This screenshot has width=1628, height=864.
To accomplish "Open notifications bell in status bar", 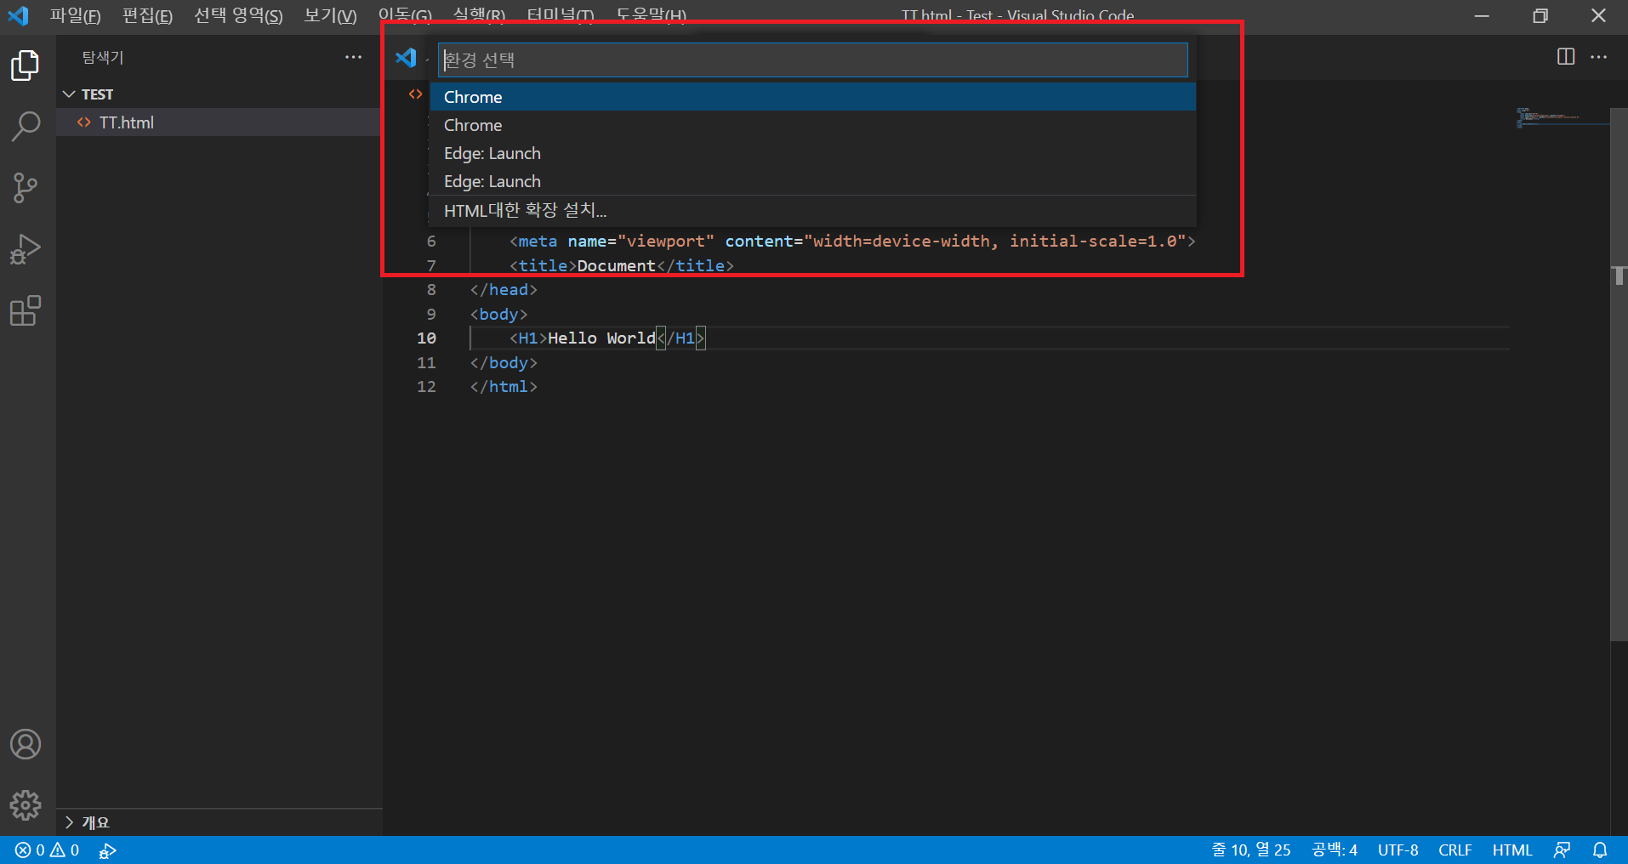I will point(1600,850).
